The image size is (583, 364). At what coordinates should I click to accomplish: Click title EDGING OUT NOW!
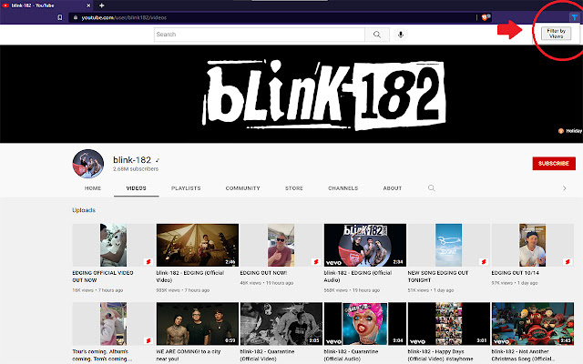pos(263,273)
